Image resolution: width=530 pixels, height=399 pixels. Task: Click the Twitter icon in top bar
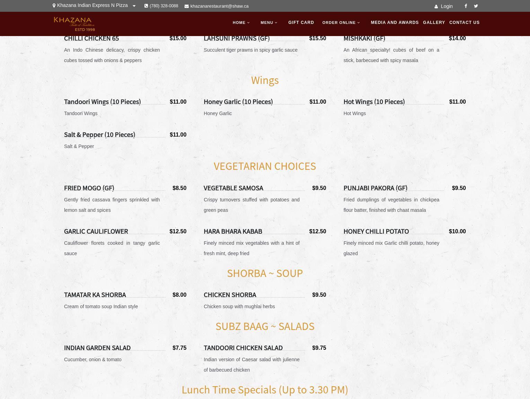[x=476, y=6]
